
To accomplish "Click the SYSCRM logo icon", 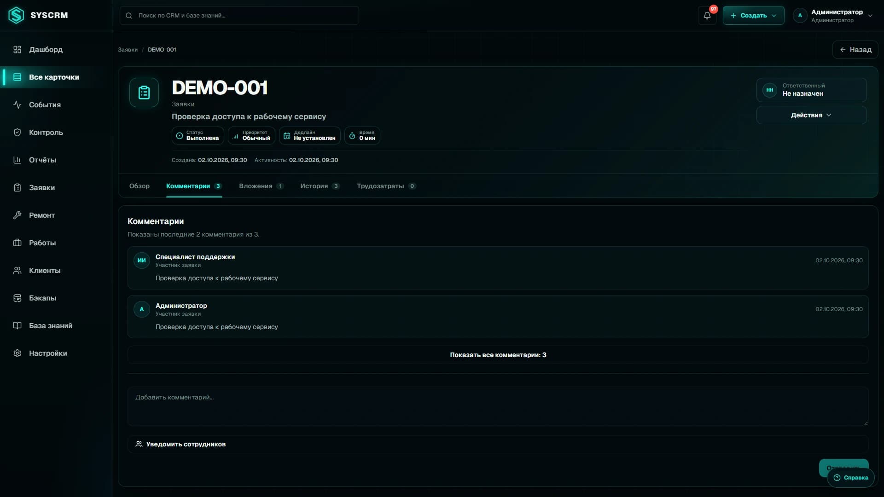I will pos(16,15).
